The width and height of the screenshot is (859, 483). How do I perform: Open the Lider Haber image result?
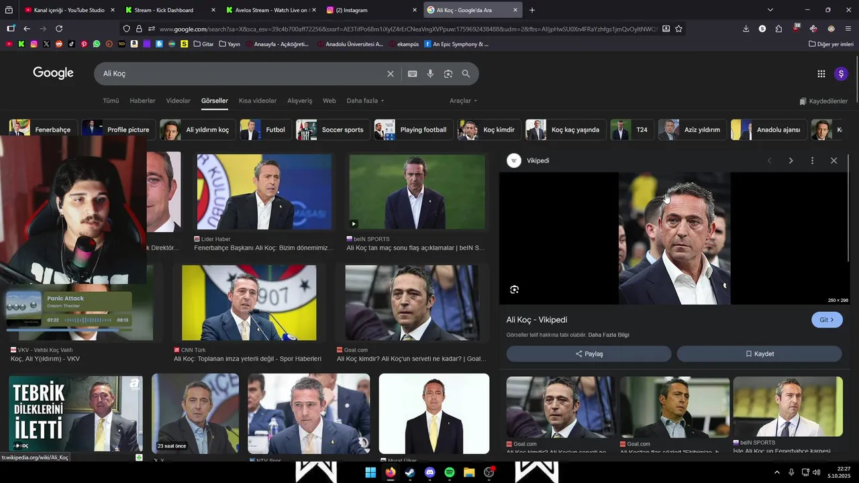pos(264,192)
